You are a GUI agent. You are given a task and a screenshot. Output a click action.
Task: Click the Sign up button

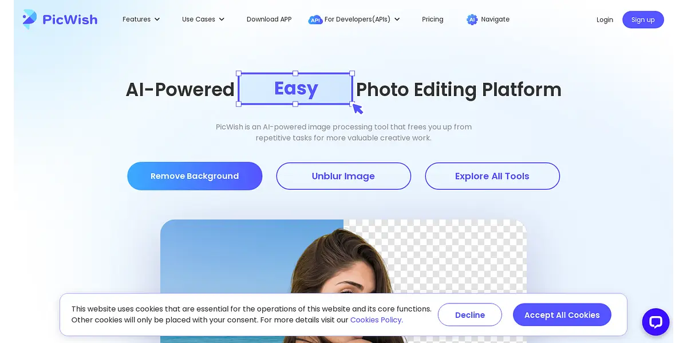click(x=643, y=19)
